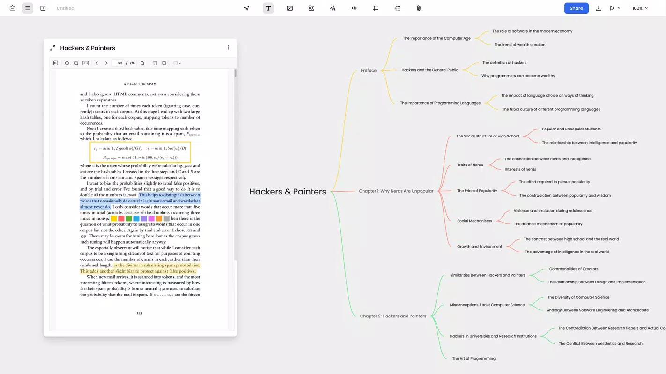Select the 'Social Mechanisms' node
Viewport: 666px width, 374px height.
click(474, 221)
